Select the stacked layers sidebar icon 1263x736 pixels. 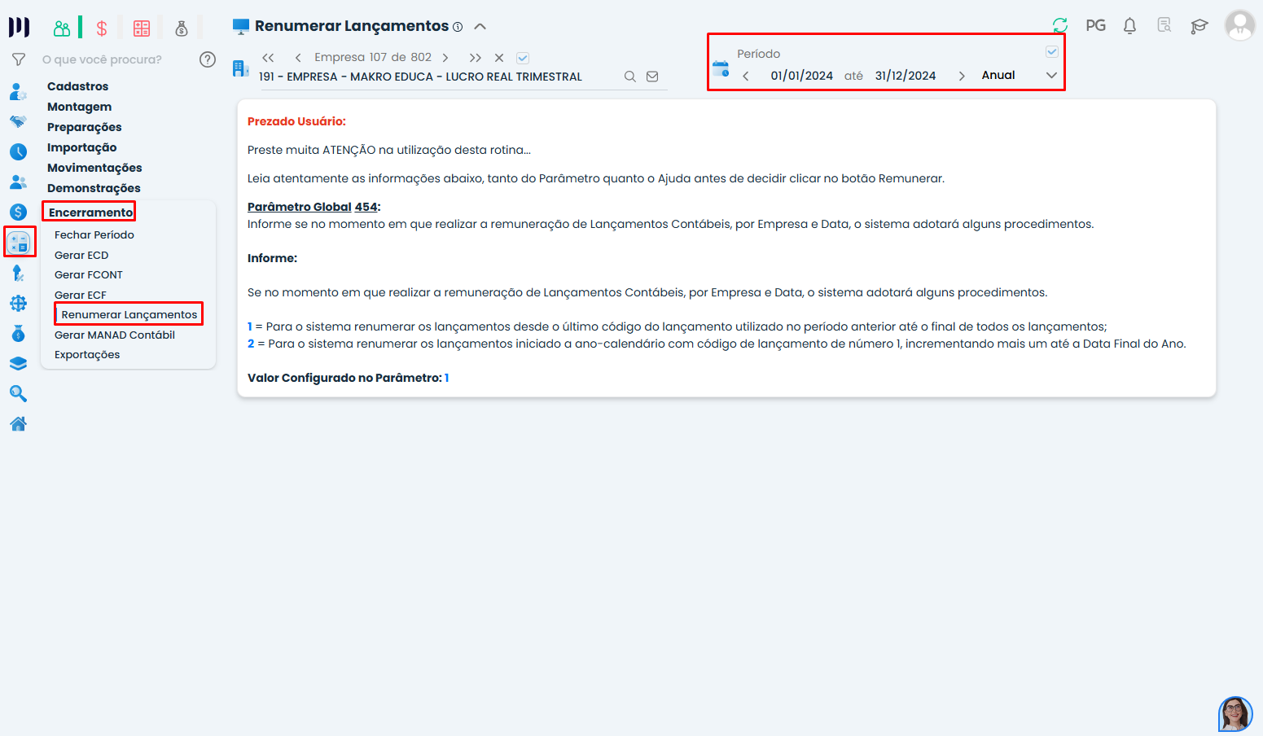point(19,364)
